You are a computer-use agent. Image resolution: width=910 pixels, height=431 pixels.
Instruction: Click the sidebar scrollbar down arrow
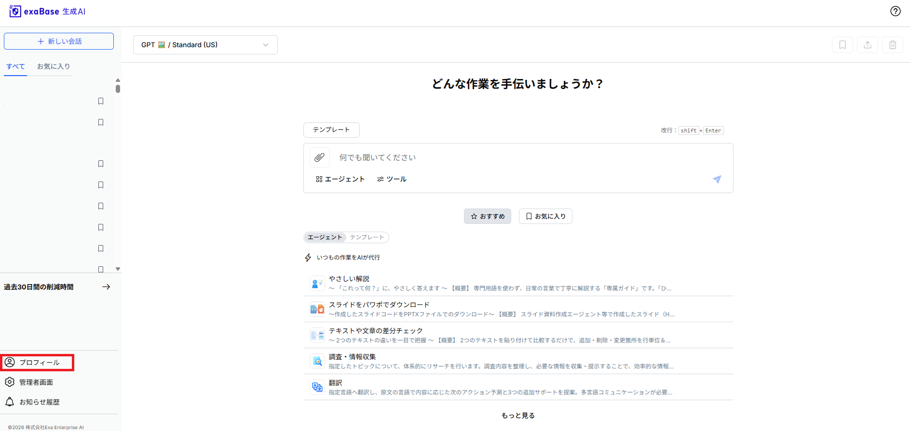pyautogui.click(x=118, y=269)
